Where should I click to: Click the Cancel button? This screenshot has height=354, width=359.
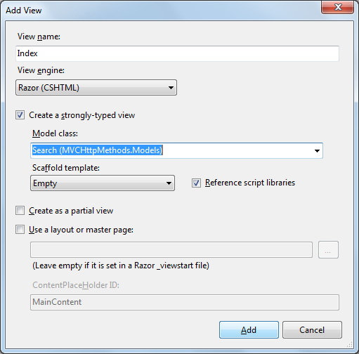click(x=312, y=330)
